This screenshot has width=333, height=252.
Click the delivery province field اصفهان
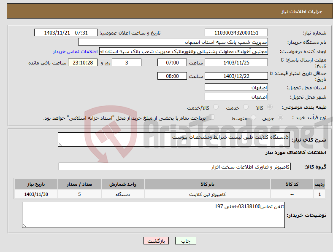pos(236,87)
